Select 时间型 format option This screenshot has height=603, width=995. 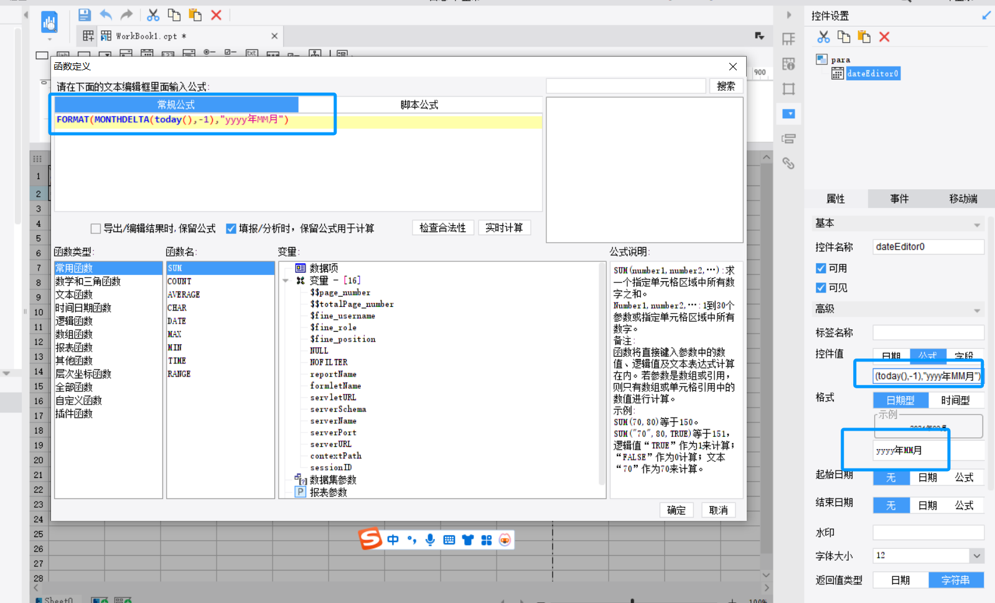pos(955,400)
